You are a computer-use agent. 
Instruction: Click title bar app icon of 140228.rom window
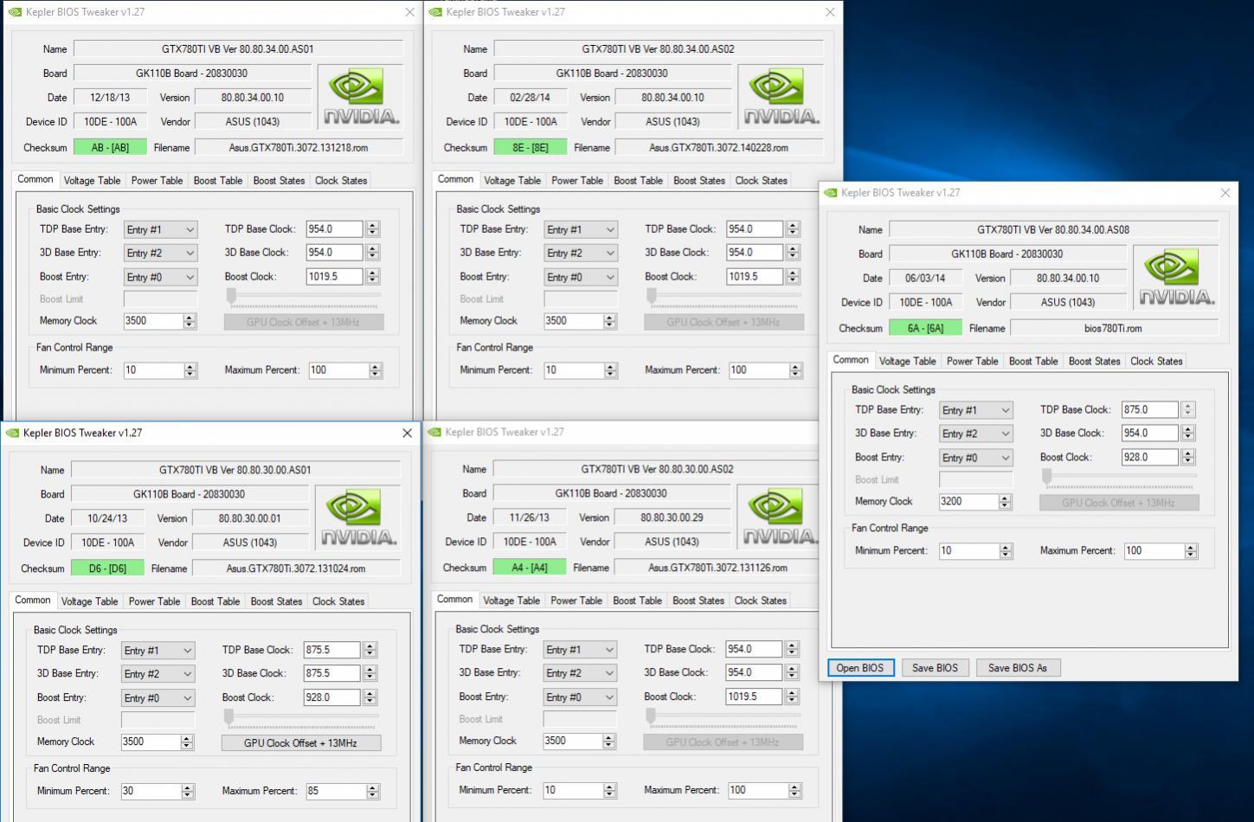pos(435,12)
